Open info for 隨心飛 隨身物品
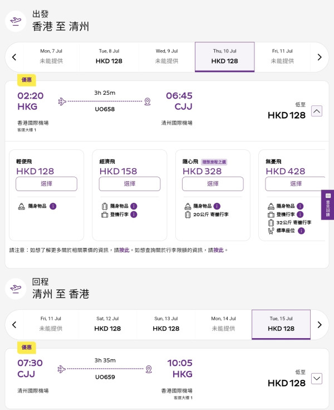The width and height of the screenshot is (334, 410). 217,206
